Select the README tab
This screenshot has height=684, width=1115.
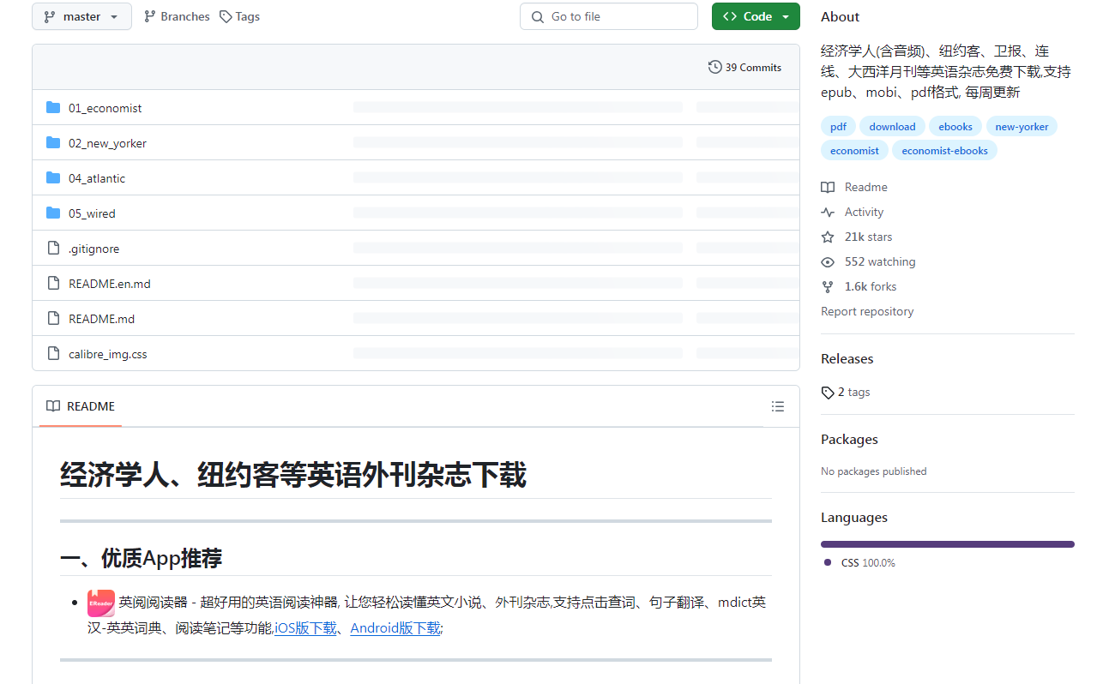pyautogui.click(x=81, y=406)
